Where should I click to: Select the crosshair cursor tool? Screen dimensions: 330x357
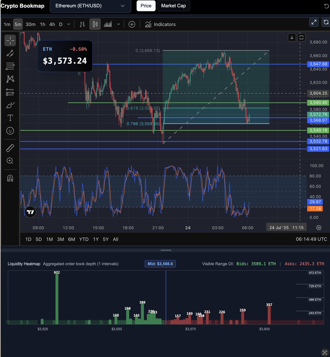pyautogui.click(x=10, y=40)
